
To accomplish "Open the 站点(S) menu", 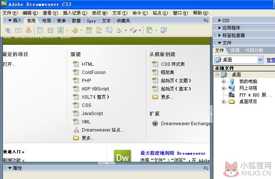I will tap(160, 13).
